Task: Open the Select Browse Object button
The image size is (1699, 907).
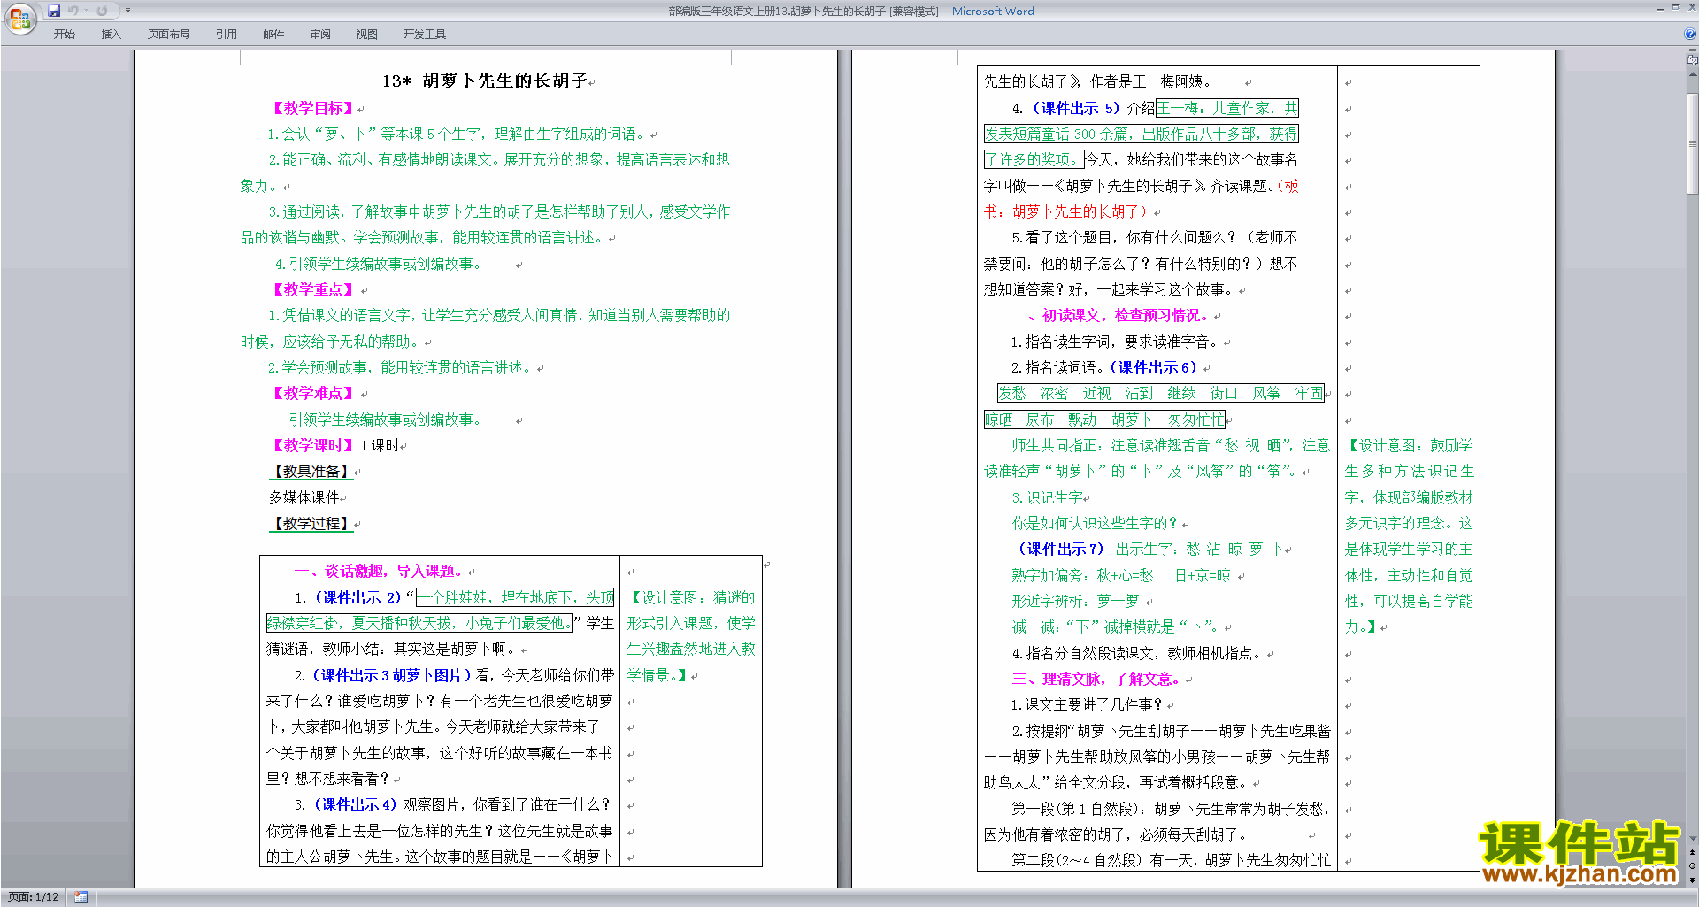Action: pos(1693,866)
